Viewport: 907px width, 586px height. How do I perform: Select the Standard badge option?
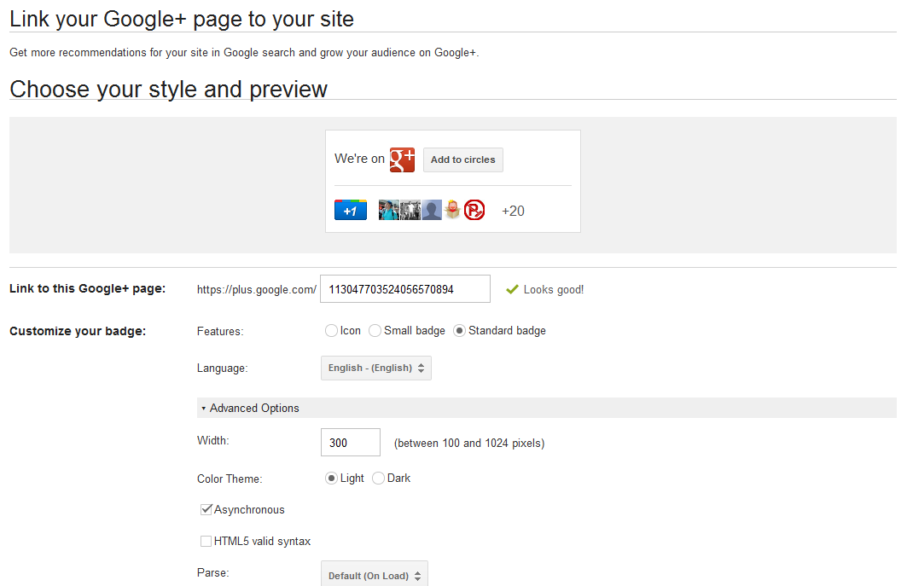459,331
